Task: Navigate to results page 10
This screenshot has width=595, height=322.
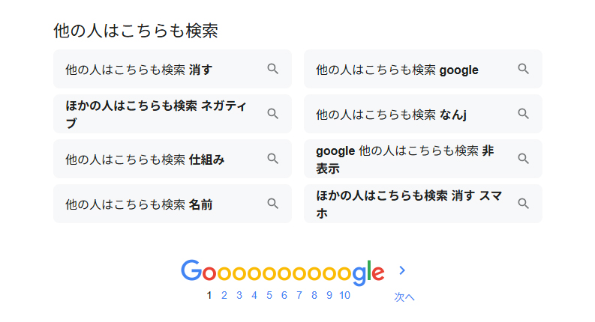Action: click(344, 295)
